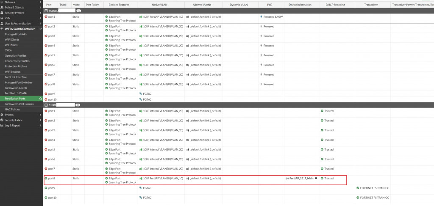This screenshot has width=434, height=206.
Task: Click the User & Authentication person icon
Action: click(x=2, y=23)
